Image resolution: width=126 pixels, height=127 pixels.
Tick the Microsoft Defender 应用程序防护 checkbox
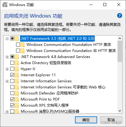coord(12,93)
